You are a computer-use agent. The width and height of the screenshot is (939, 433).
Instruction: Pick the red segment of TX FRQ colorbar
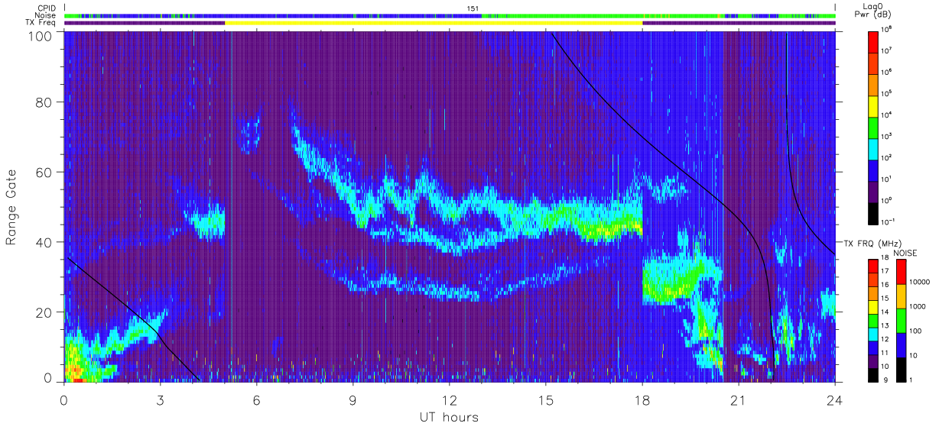tap(874, 266)
